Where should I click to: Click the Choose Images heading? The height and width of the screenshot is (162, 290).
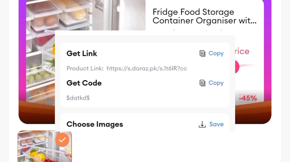point(95,124)
